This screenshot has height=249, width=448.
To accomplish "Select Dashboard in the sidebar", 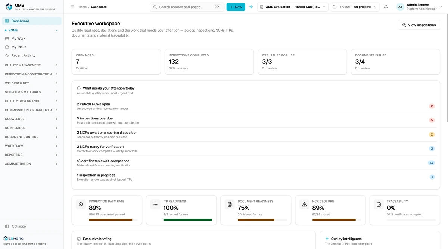I will [x=32, y=21].
